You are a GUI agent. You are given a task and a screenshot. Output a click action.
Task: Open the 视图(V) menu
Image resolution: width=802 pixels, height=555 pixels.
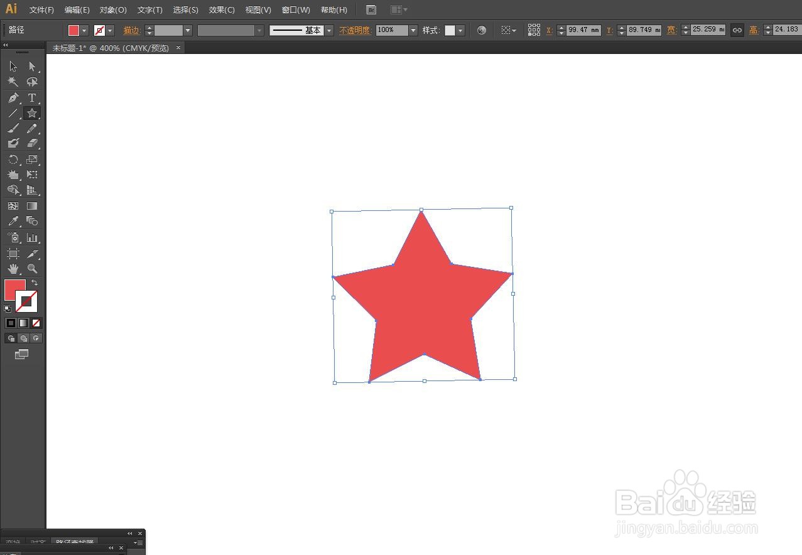click(258, 10)
